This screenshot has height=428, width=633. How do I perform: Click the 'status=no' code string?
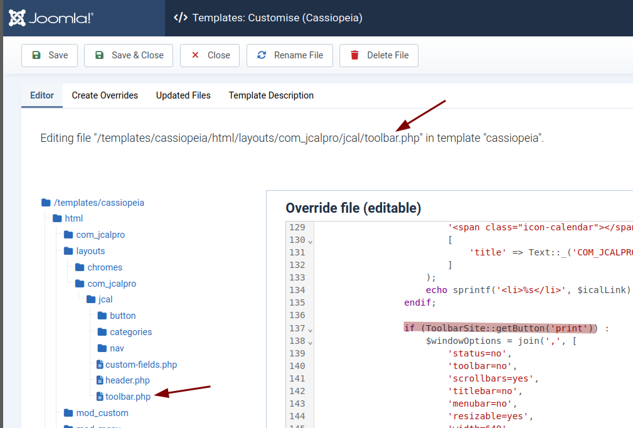point(477,353)
